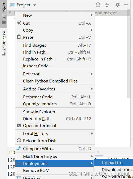Screen dimensions: 133x179
Task: Click the locate target crosshair icon
Action: click(x=98, y=5)
